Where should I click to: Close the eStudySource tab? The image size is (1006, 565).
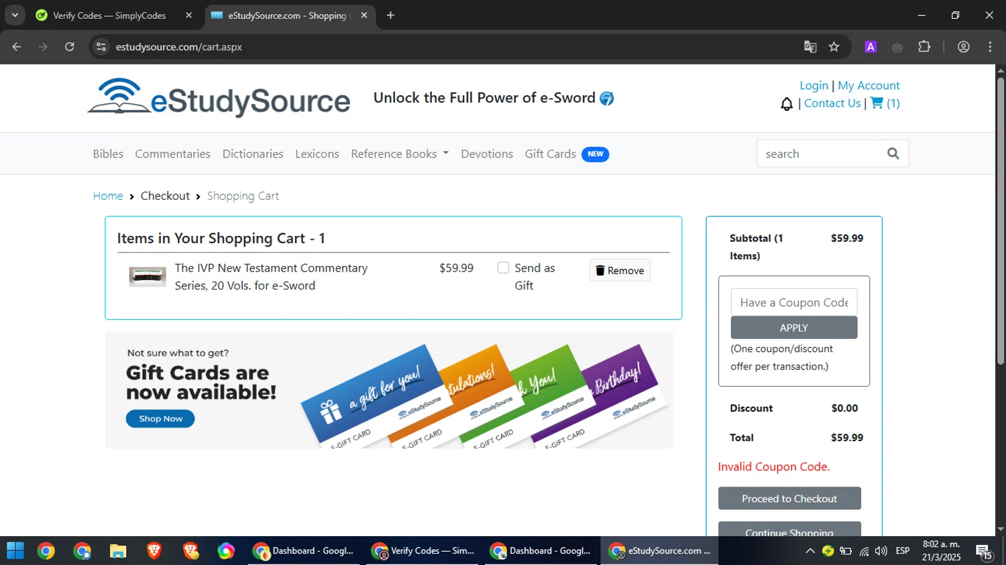click(x=364, y=15)
